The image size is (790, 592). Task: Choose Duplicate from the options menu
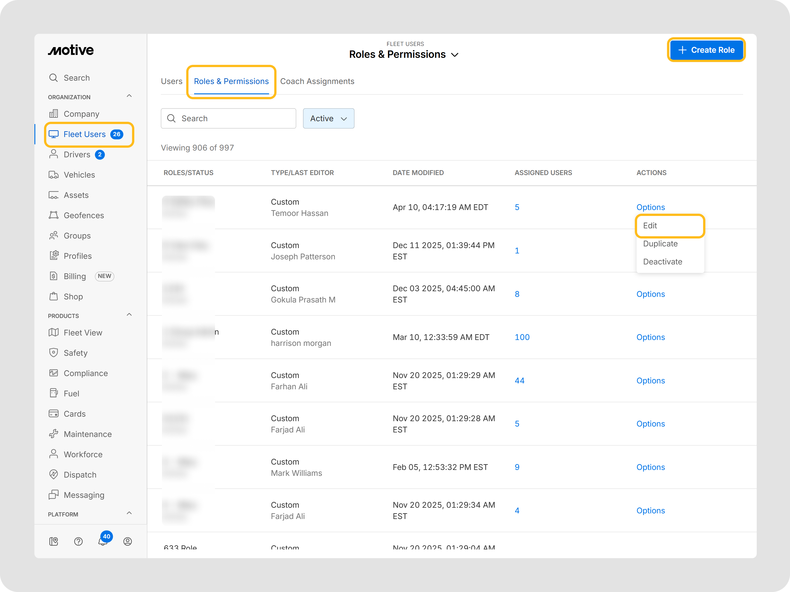pyautogui.click(x=660, y=244)
